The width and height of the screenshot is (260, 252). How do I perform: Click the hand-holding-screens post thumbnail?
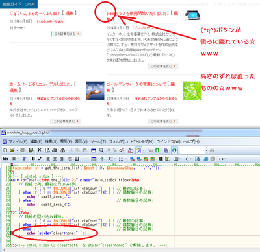tap(96, 91)
